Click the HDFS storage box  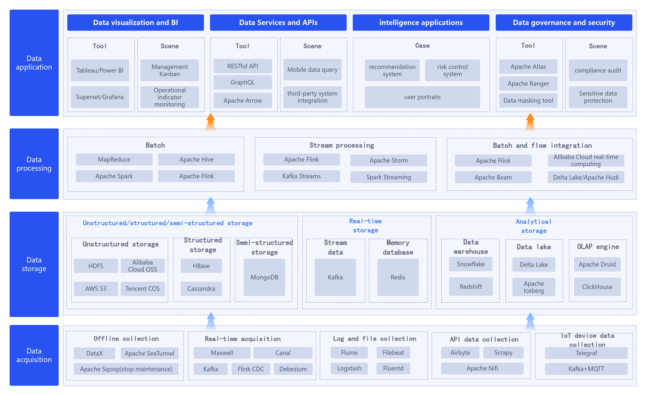tap(96, 266)
